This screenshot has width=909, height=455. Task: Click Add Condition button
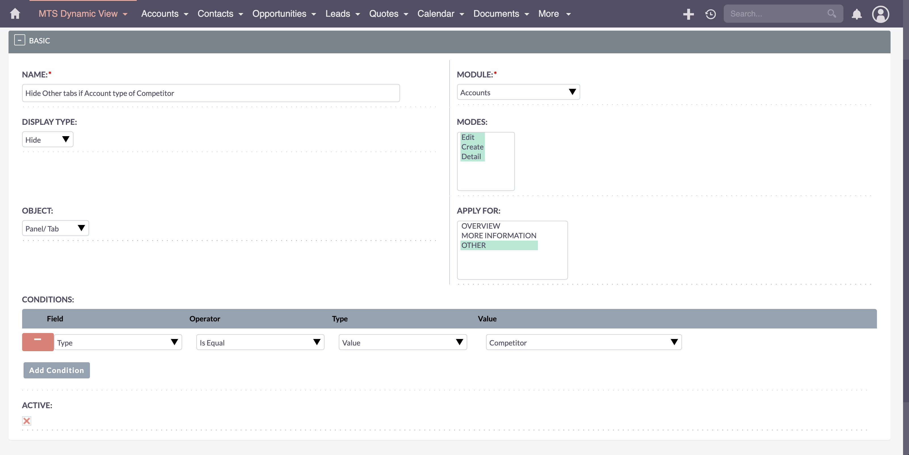56,370
